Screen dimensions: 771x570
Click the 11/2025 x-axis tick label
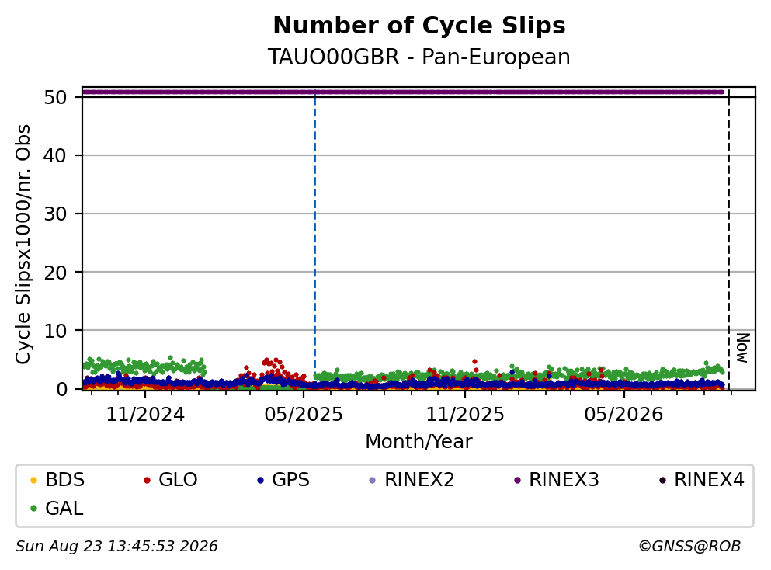point(464,415)
